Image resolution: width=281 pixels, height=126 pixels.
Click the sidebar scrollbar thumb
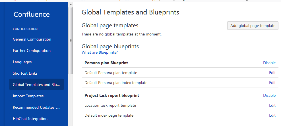click(x=71, y=41)
